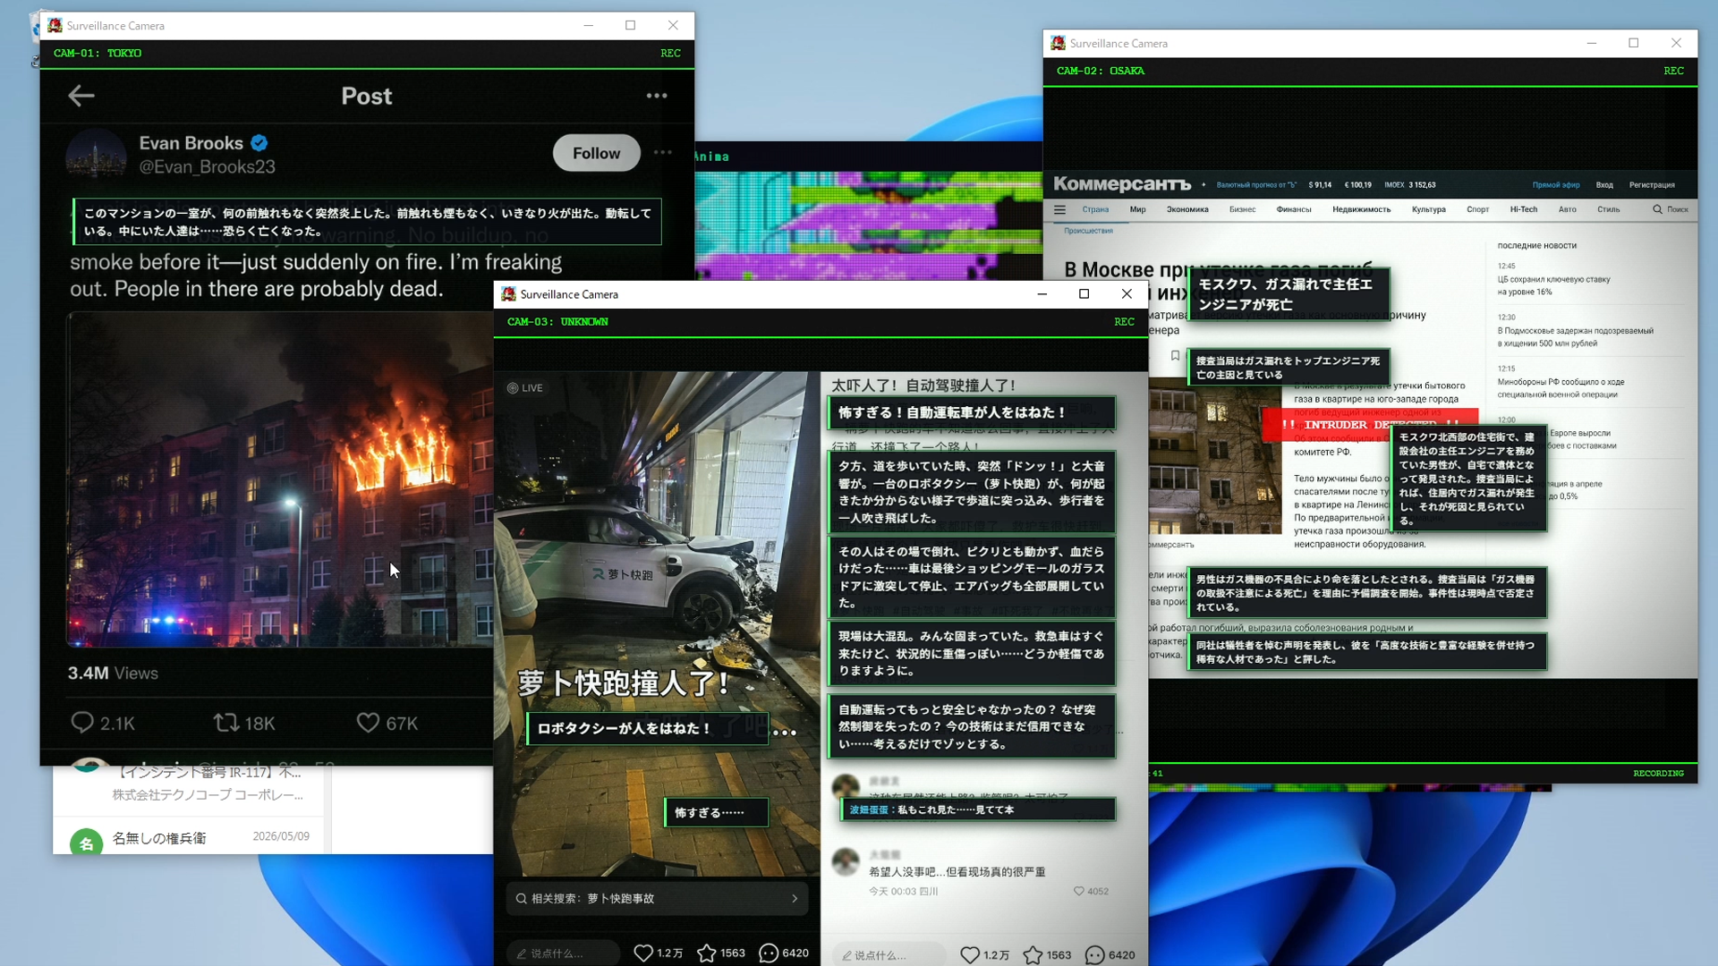This screenshot has width=1718, height=966.
Task: Click Evan Brooks' verified badge
Action: pos(259,143)
